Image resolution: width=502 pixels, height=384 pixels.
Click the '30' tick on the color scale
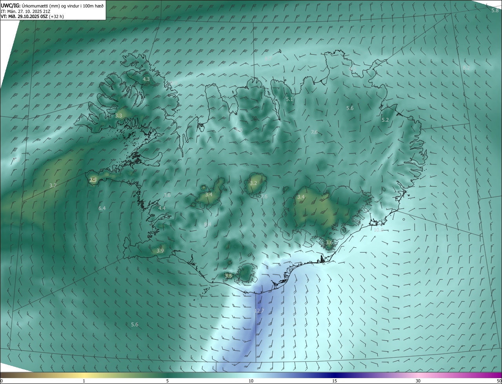pyautogui.click(x=418, y=381)
